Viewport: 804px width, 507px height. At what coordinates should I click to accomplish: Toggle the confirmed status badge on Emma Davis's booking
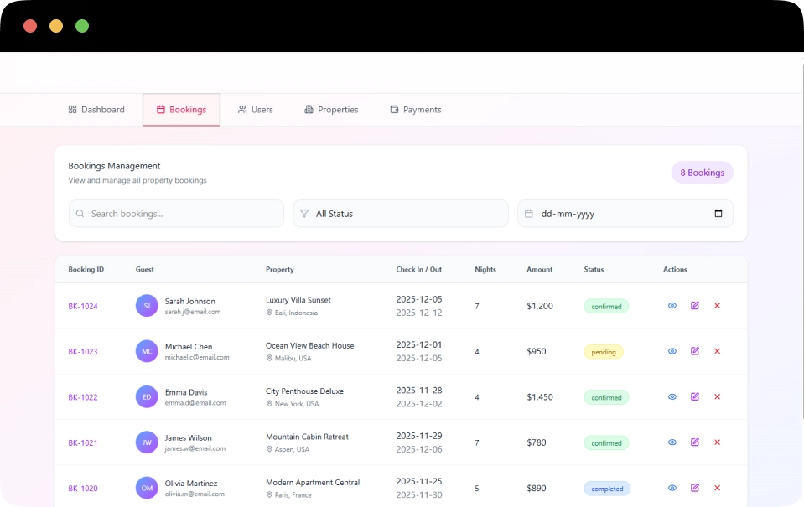[x=605, y=396]
